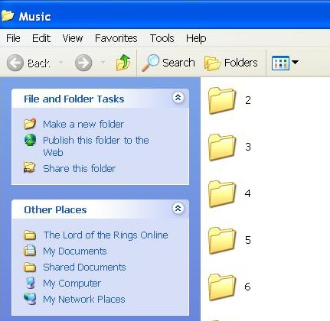Open the Back history dropdown arrow
Screen dimensions: 330x321
tap(60, 62)
